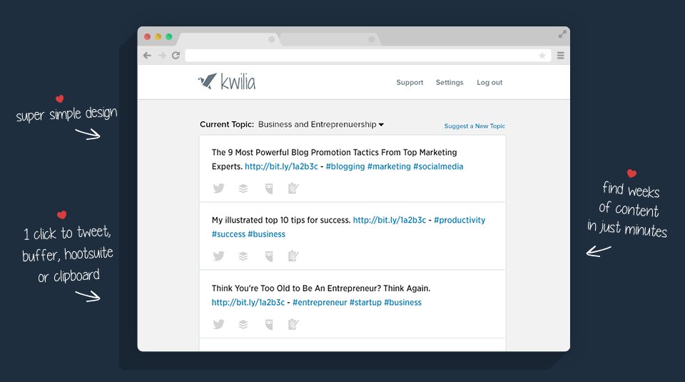Click the browser back arrow
Viewport: 685px width, 382px height.
(147, 56)
